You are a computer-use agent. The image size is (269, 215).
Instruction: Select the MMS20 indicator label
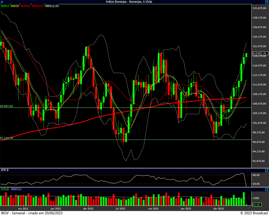pos(26,6)
